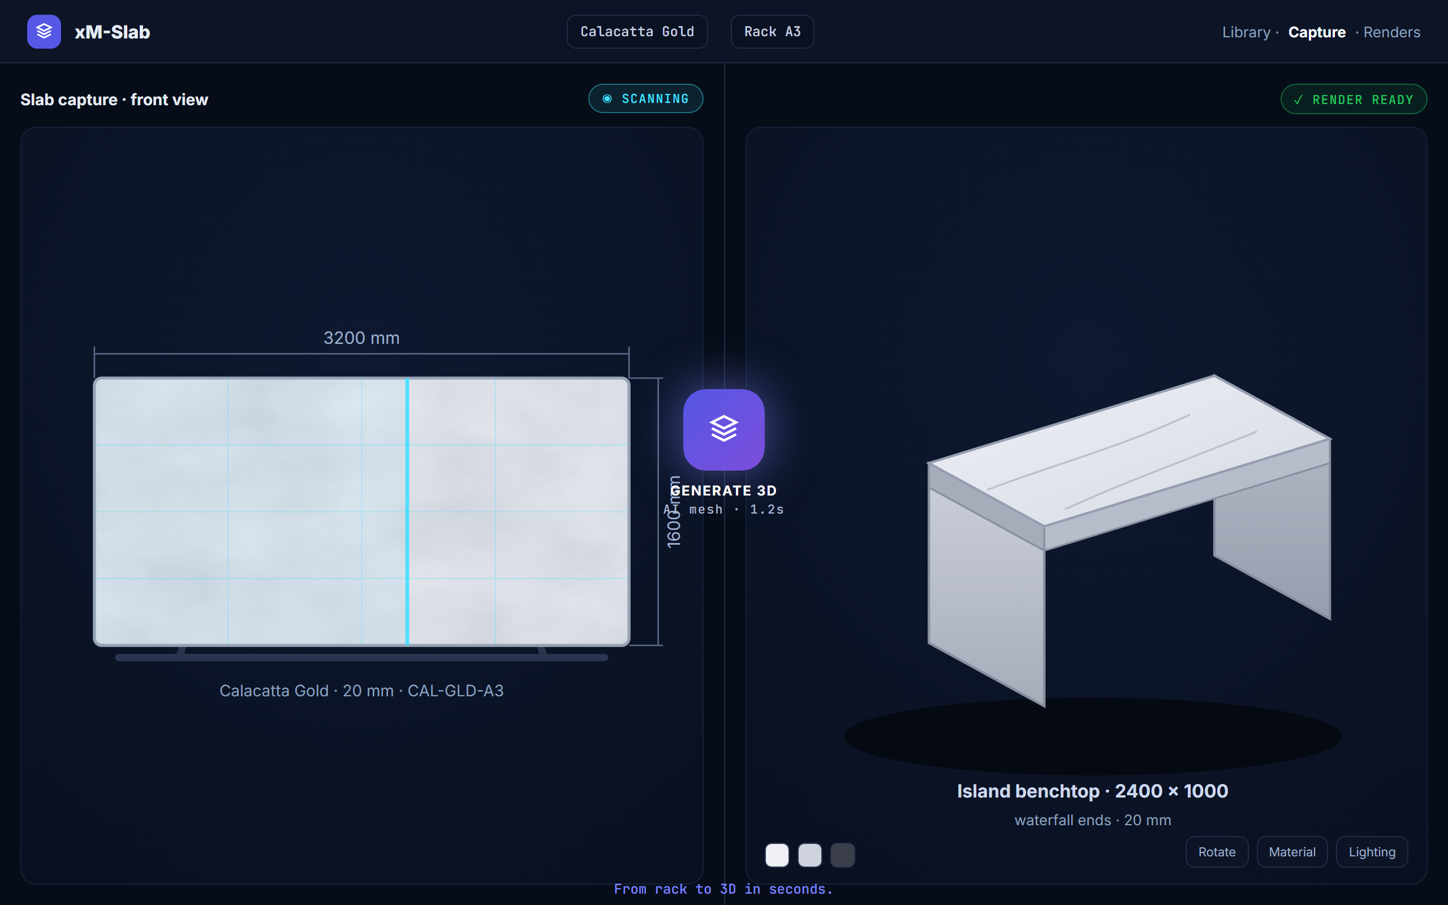Click the slab scan preview image
The image size is (1448, 905).
point(361,512)
